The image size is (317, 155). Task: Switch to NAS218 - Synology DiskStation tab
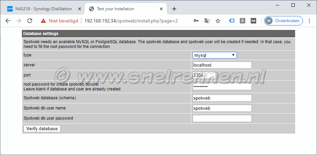(43, 9)
